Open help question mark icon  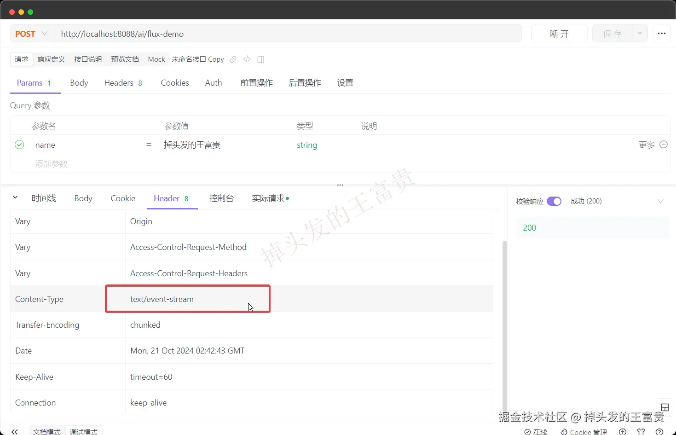pyautogui.click(x=659, y=432)
